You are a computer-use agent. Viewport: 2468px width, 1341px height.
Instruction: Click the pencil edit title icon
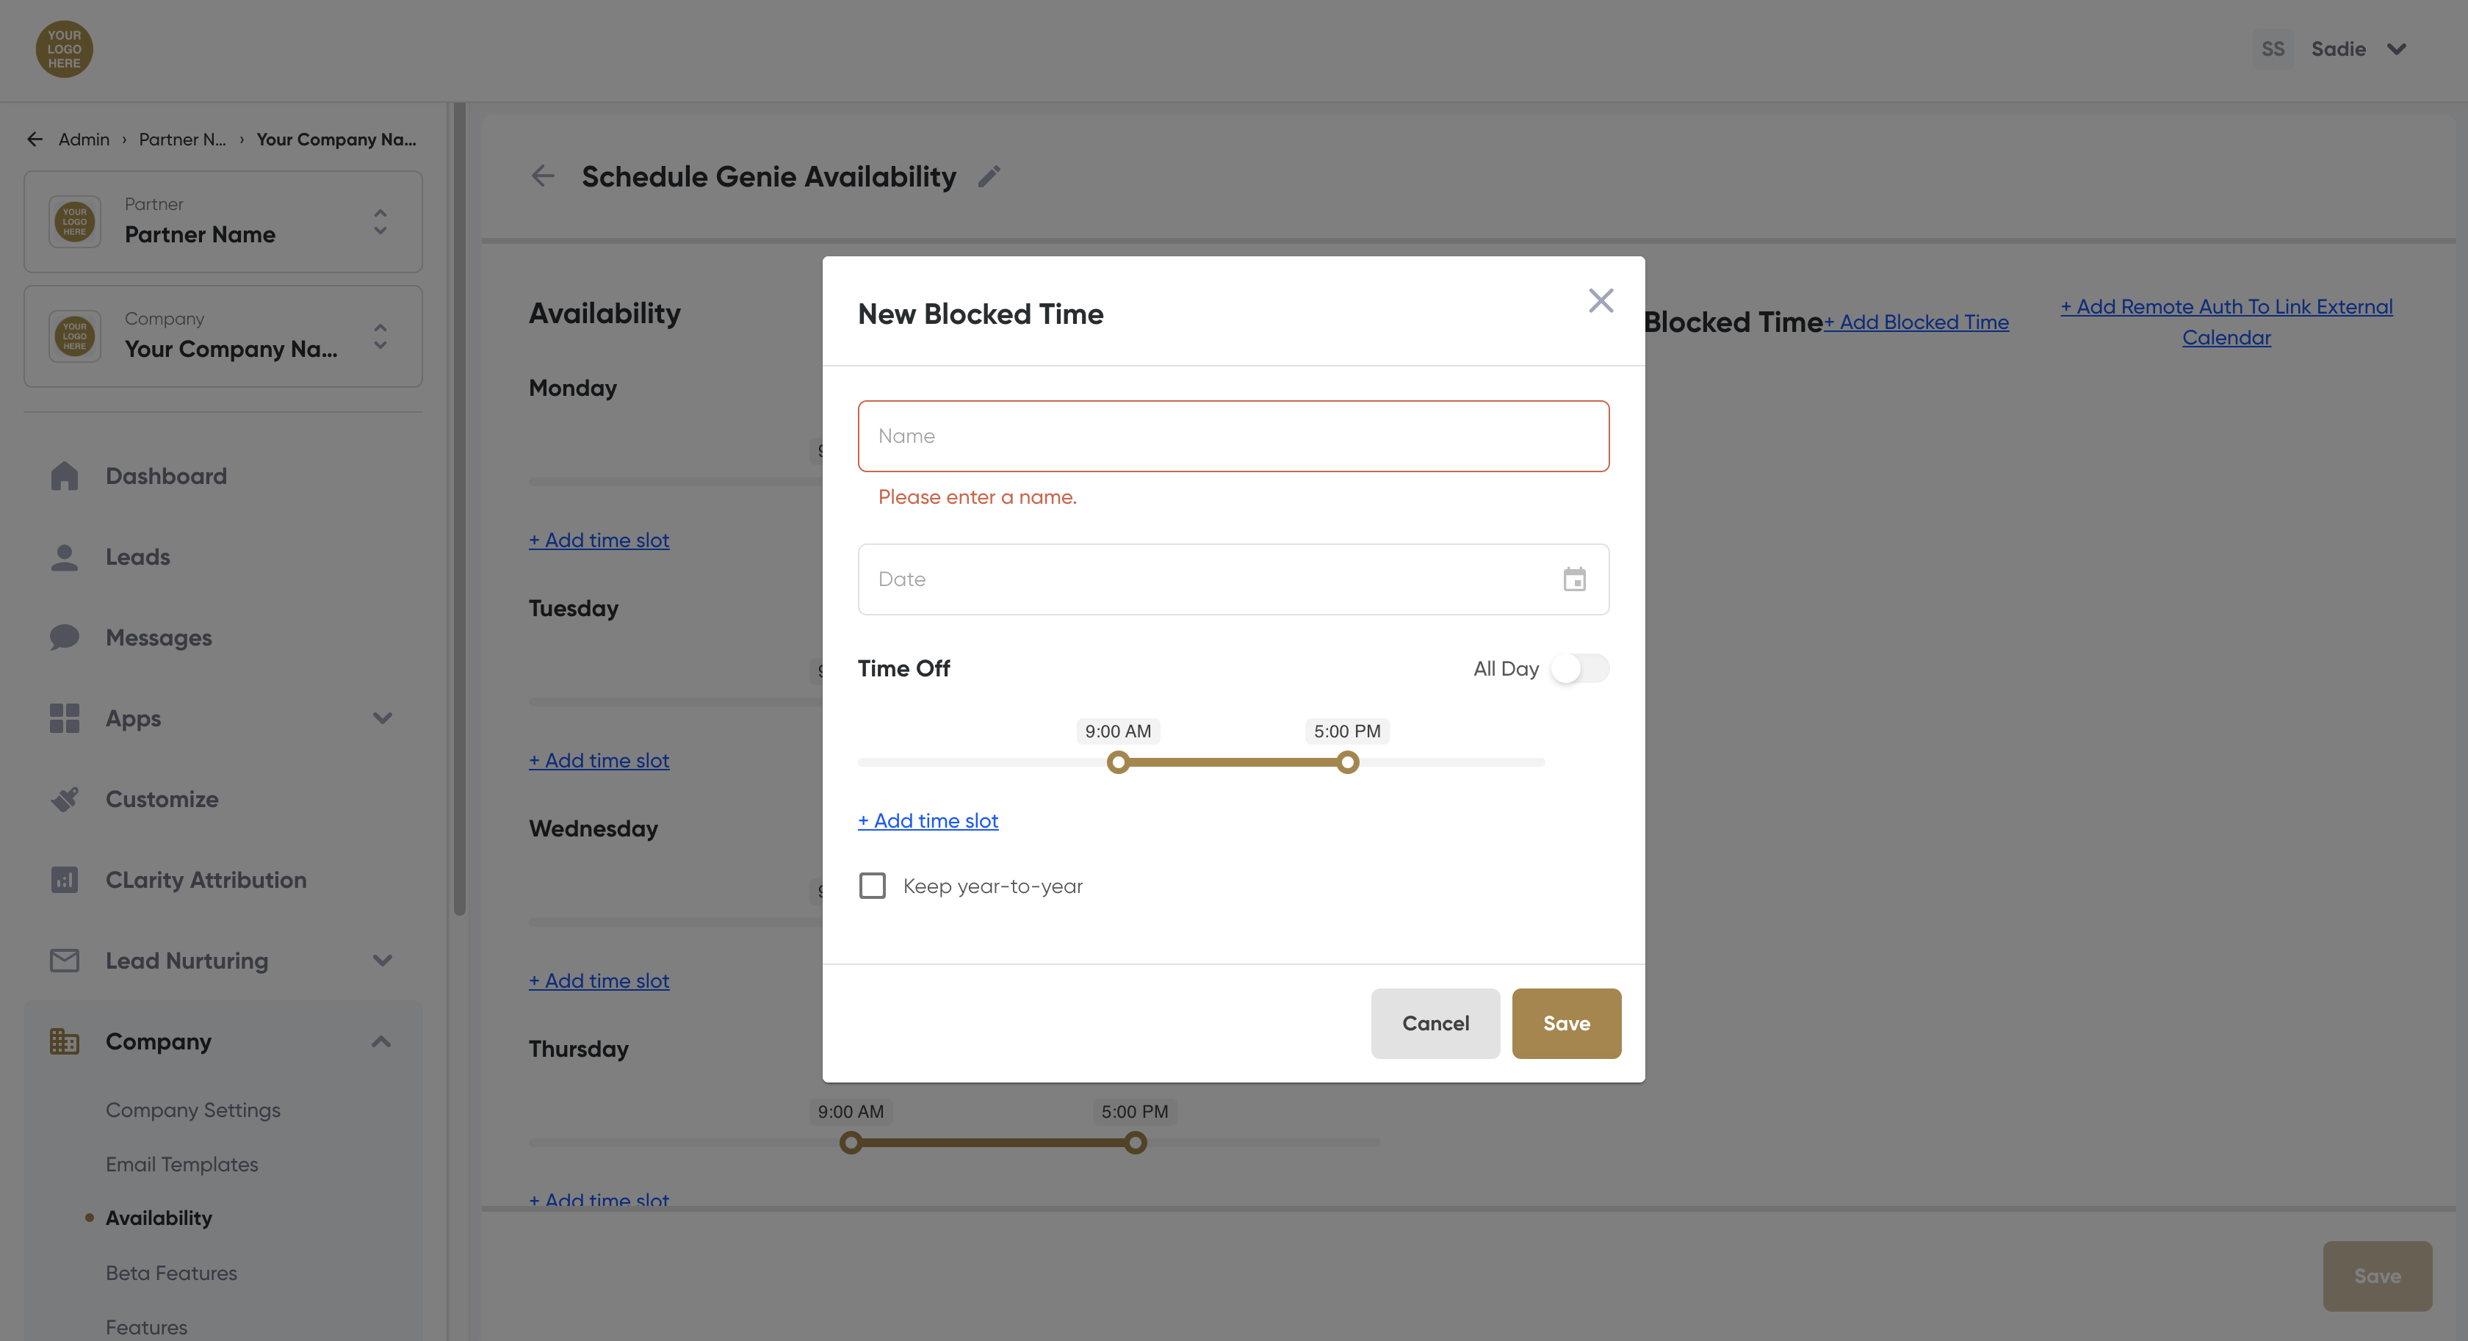point(989,176)
